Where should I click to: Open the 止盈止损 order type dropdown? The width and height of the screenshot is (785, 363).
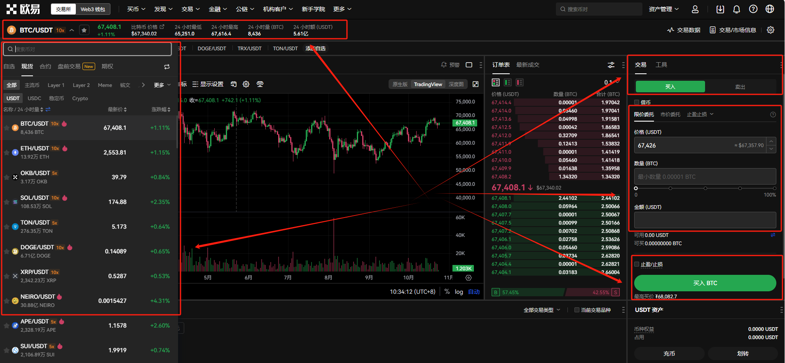pyautogui.click(x=700, y=115)
